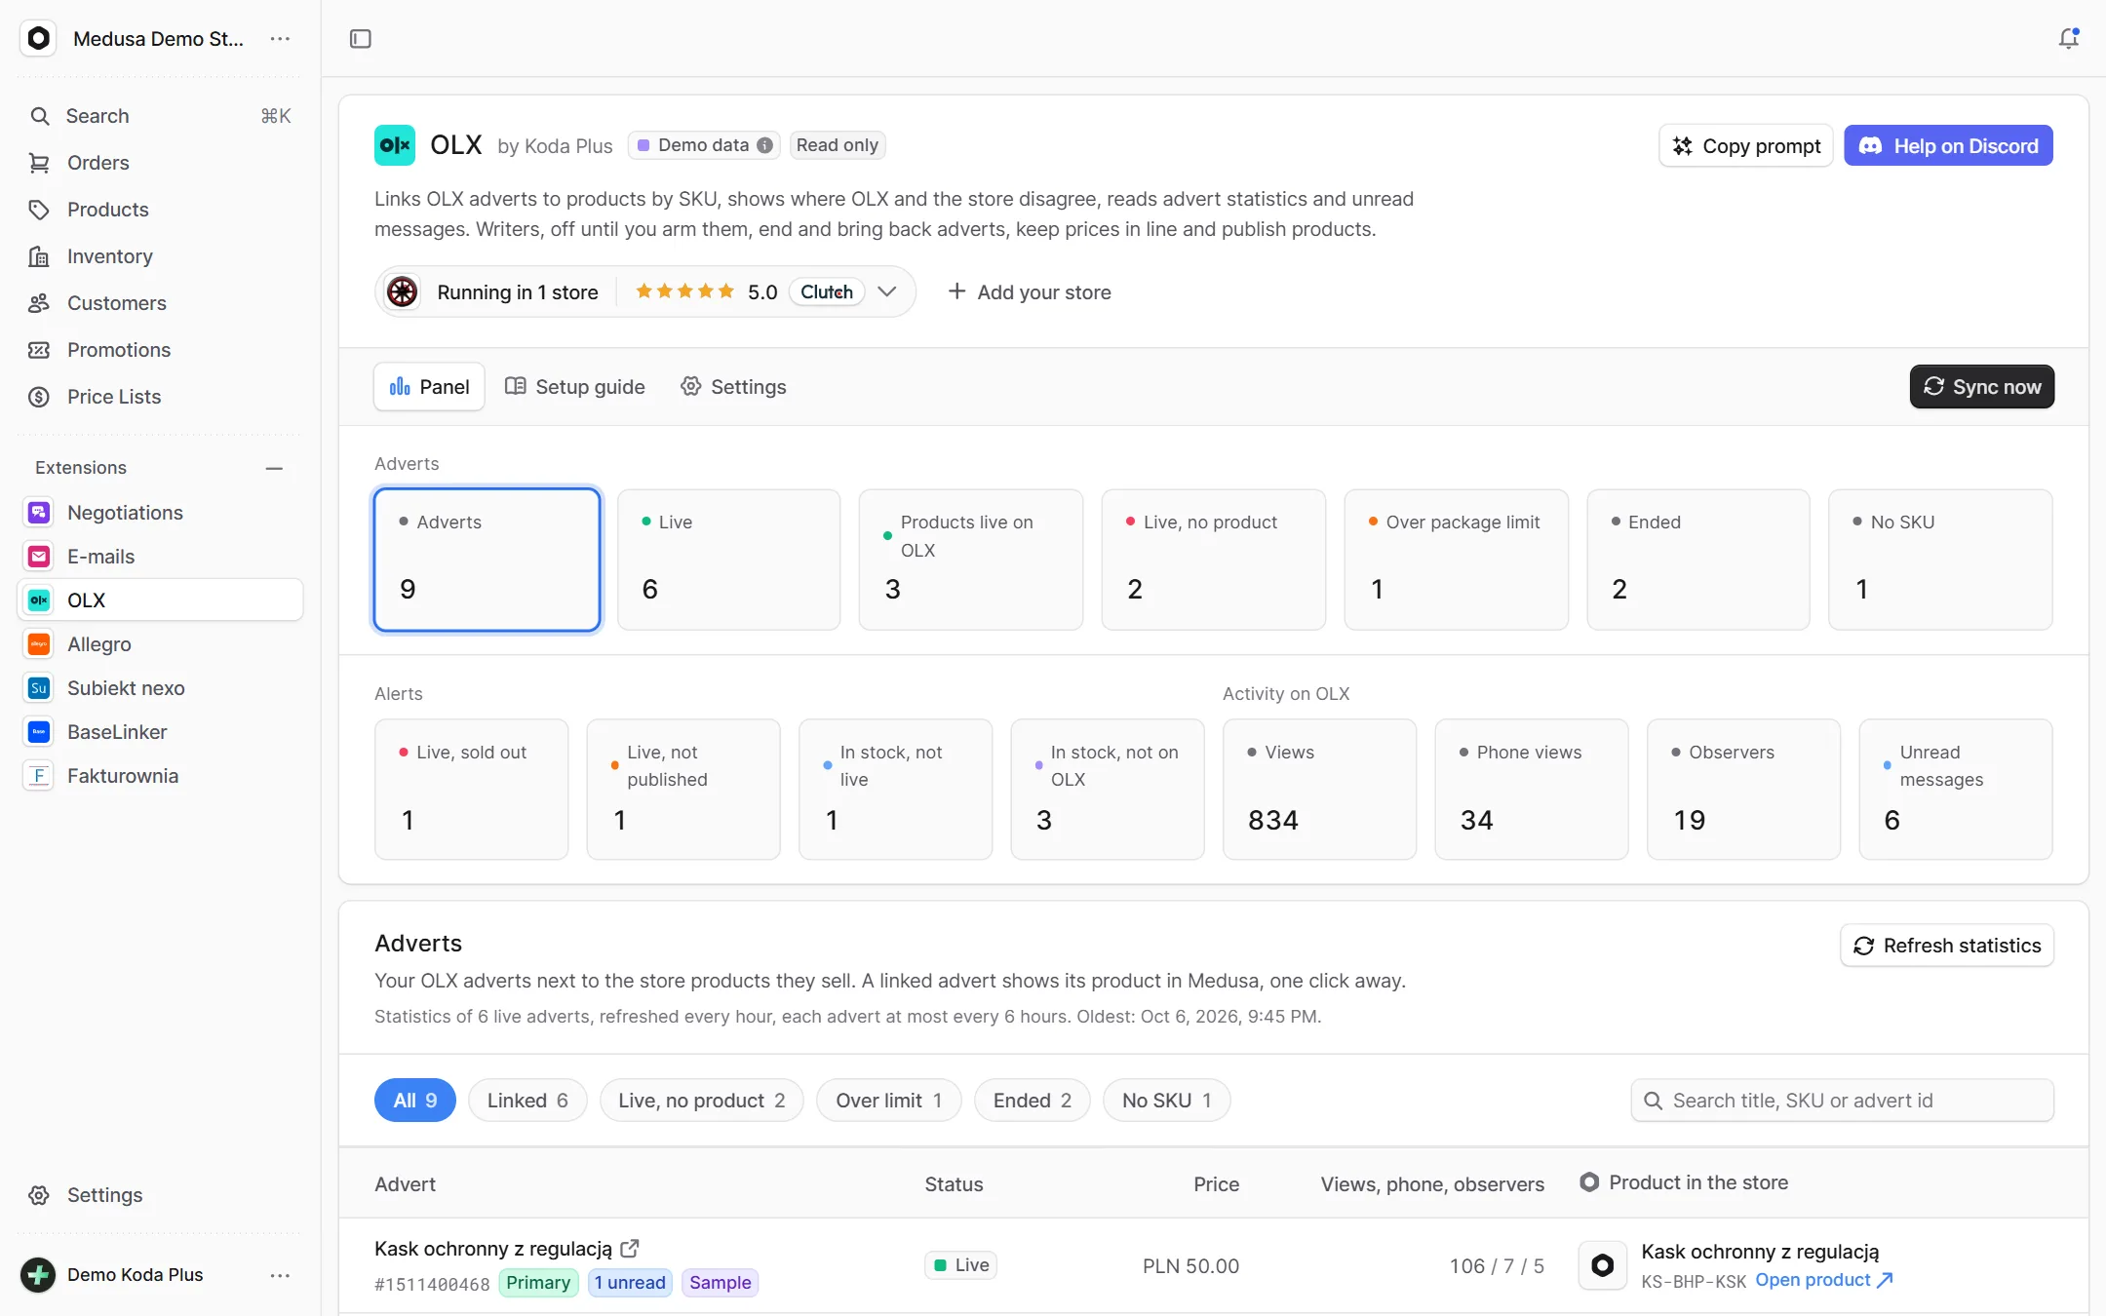The height and width of the screenshot is (1316, 2106).
Task: Switch to the Panel tab
Action: [429, 387]
